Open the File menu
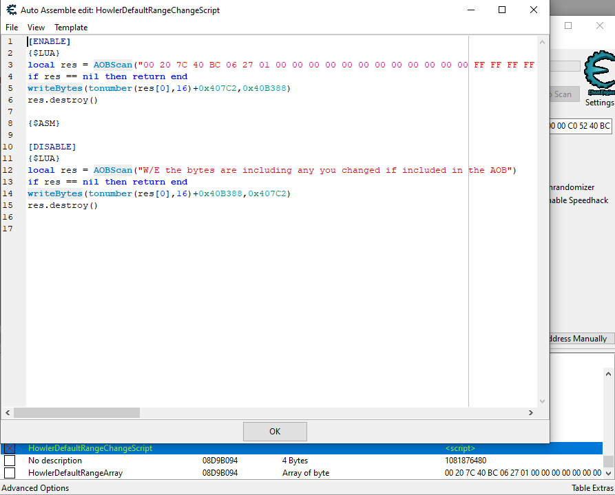 [12, 28]
